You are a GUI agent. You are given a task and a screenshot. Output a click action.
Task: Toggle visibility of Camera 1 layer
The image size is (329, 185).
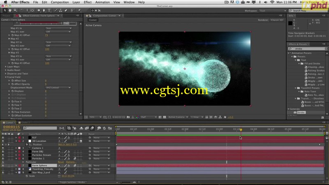[3, 148]
